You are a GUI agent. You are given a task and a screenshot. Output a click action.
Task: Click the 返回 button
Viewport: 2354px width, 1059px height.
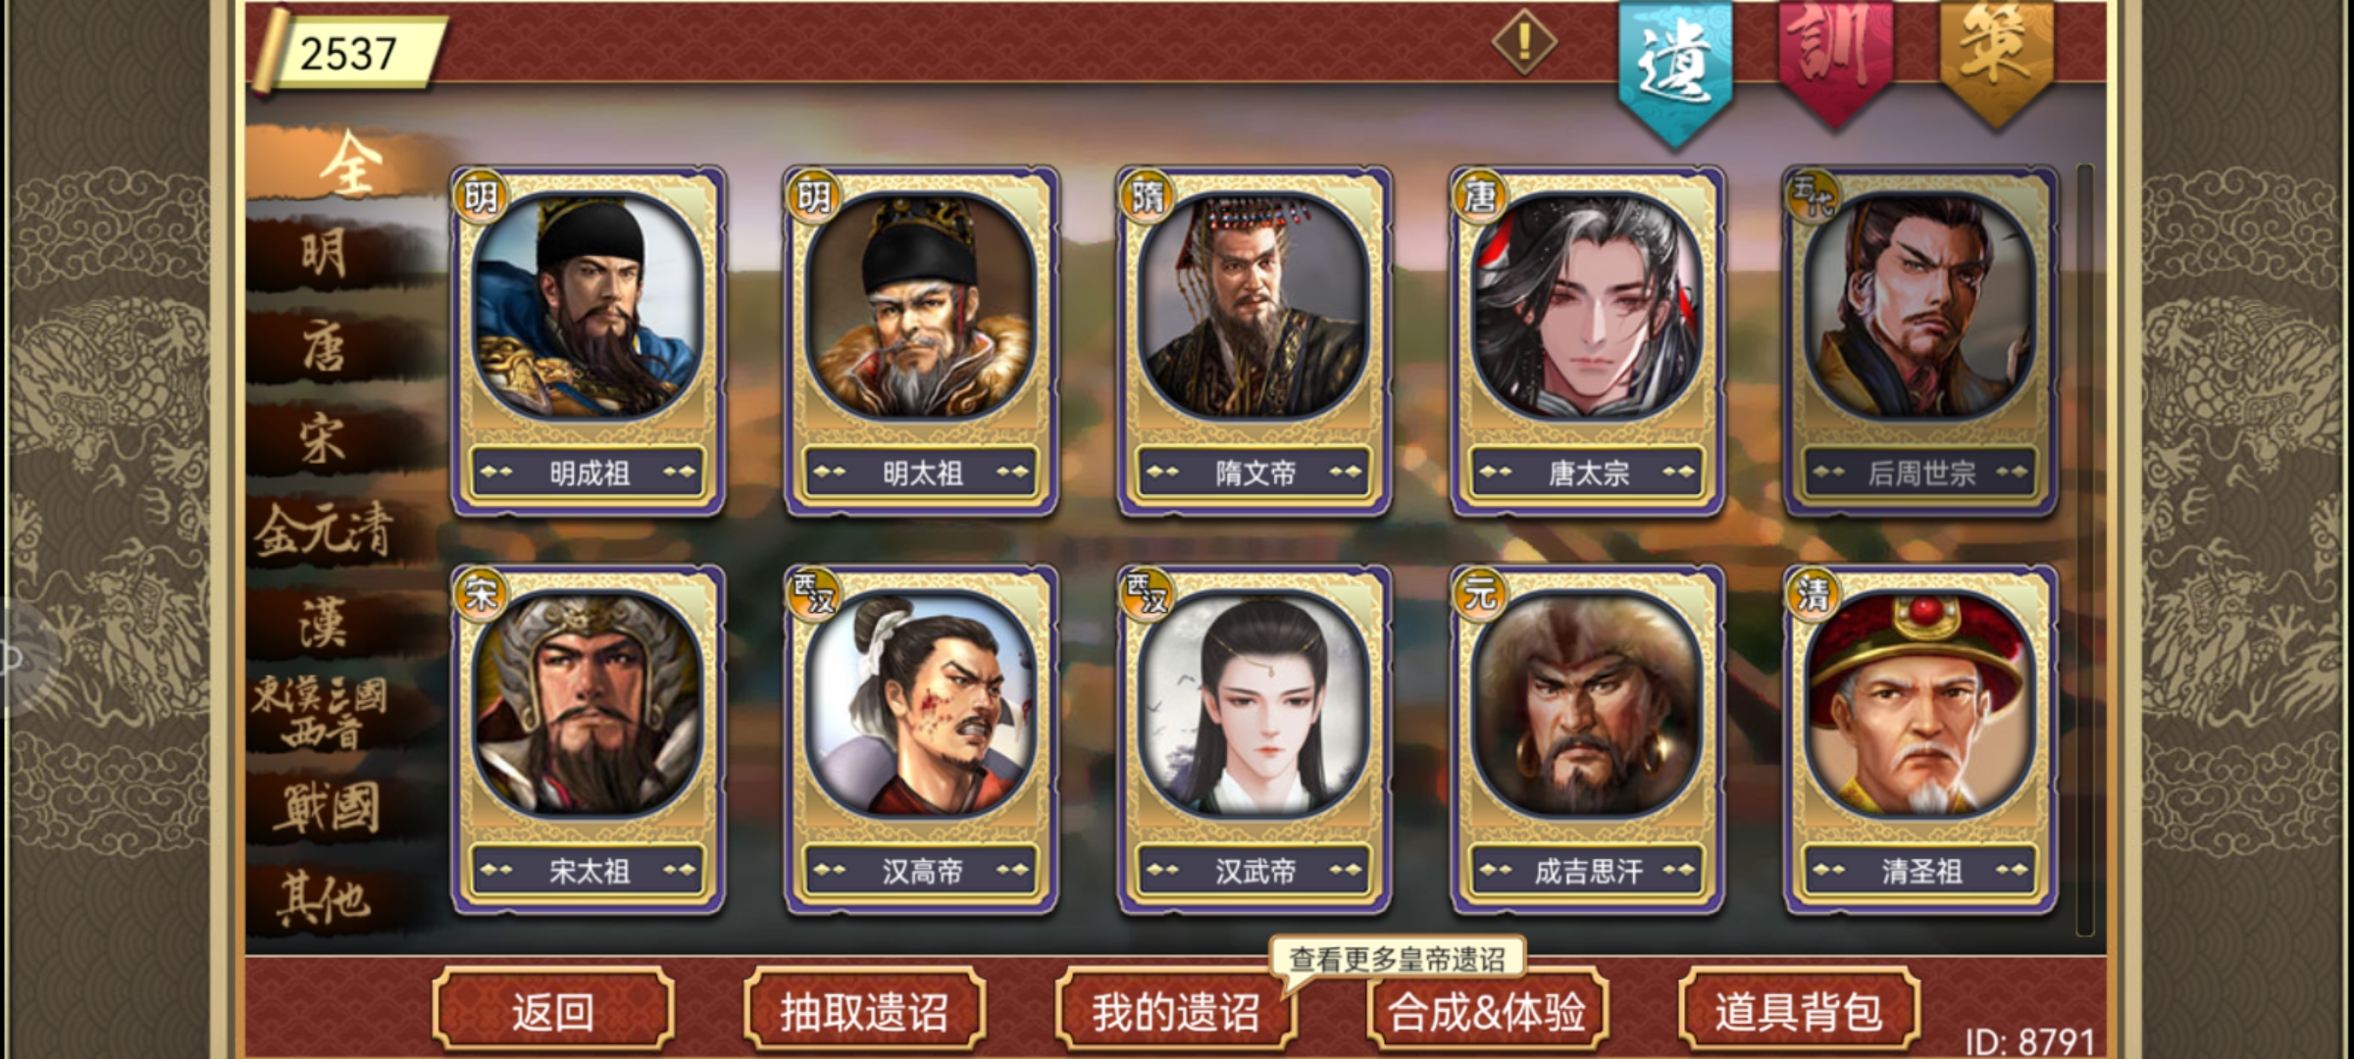(x=553, y=1011)
